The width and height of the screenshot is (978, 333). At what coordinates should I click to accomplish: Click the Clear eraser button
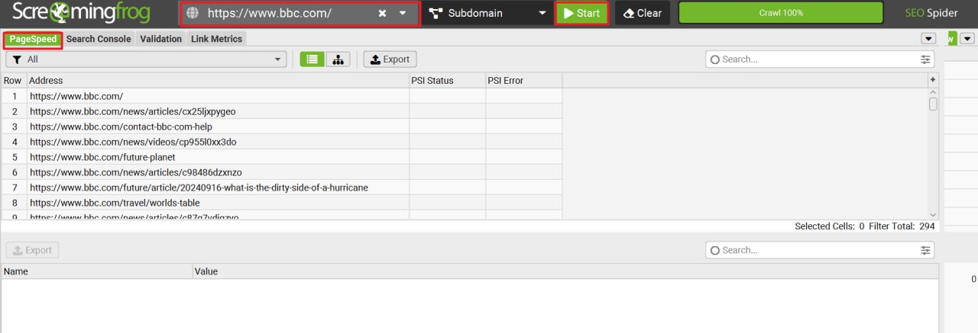(x=642, y=13)
